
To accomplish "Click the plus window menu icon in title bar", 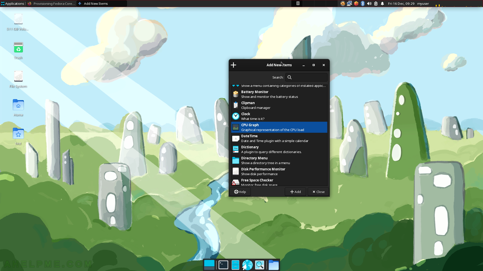I will click(233, 65).
